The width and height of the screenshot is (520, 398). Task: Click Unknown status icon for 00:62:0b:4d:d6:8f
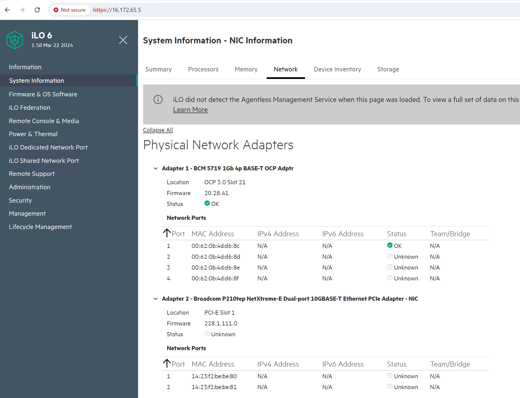pos(390,278)
